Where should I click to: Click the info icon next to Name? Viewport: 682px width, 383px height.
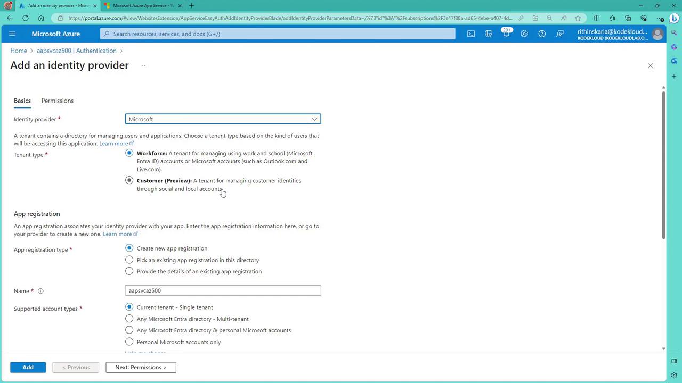tap(40, 291)
